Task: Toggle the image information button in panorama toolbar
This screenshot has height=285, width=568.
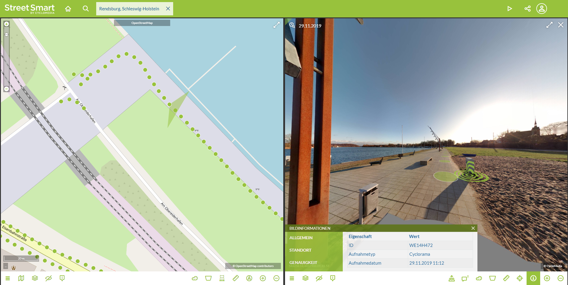Action: point(533,278)
